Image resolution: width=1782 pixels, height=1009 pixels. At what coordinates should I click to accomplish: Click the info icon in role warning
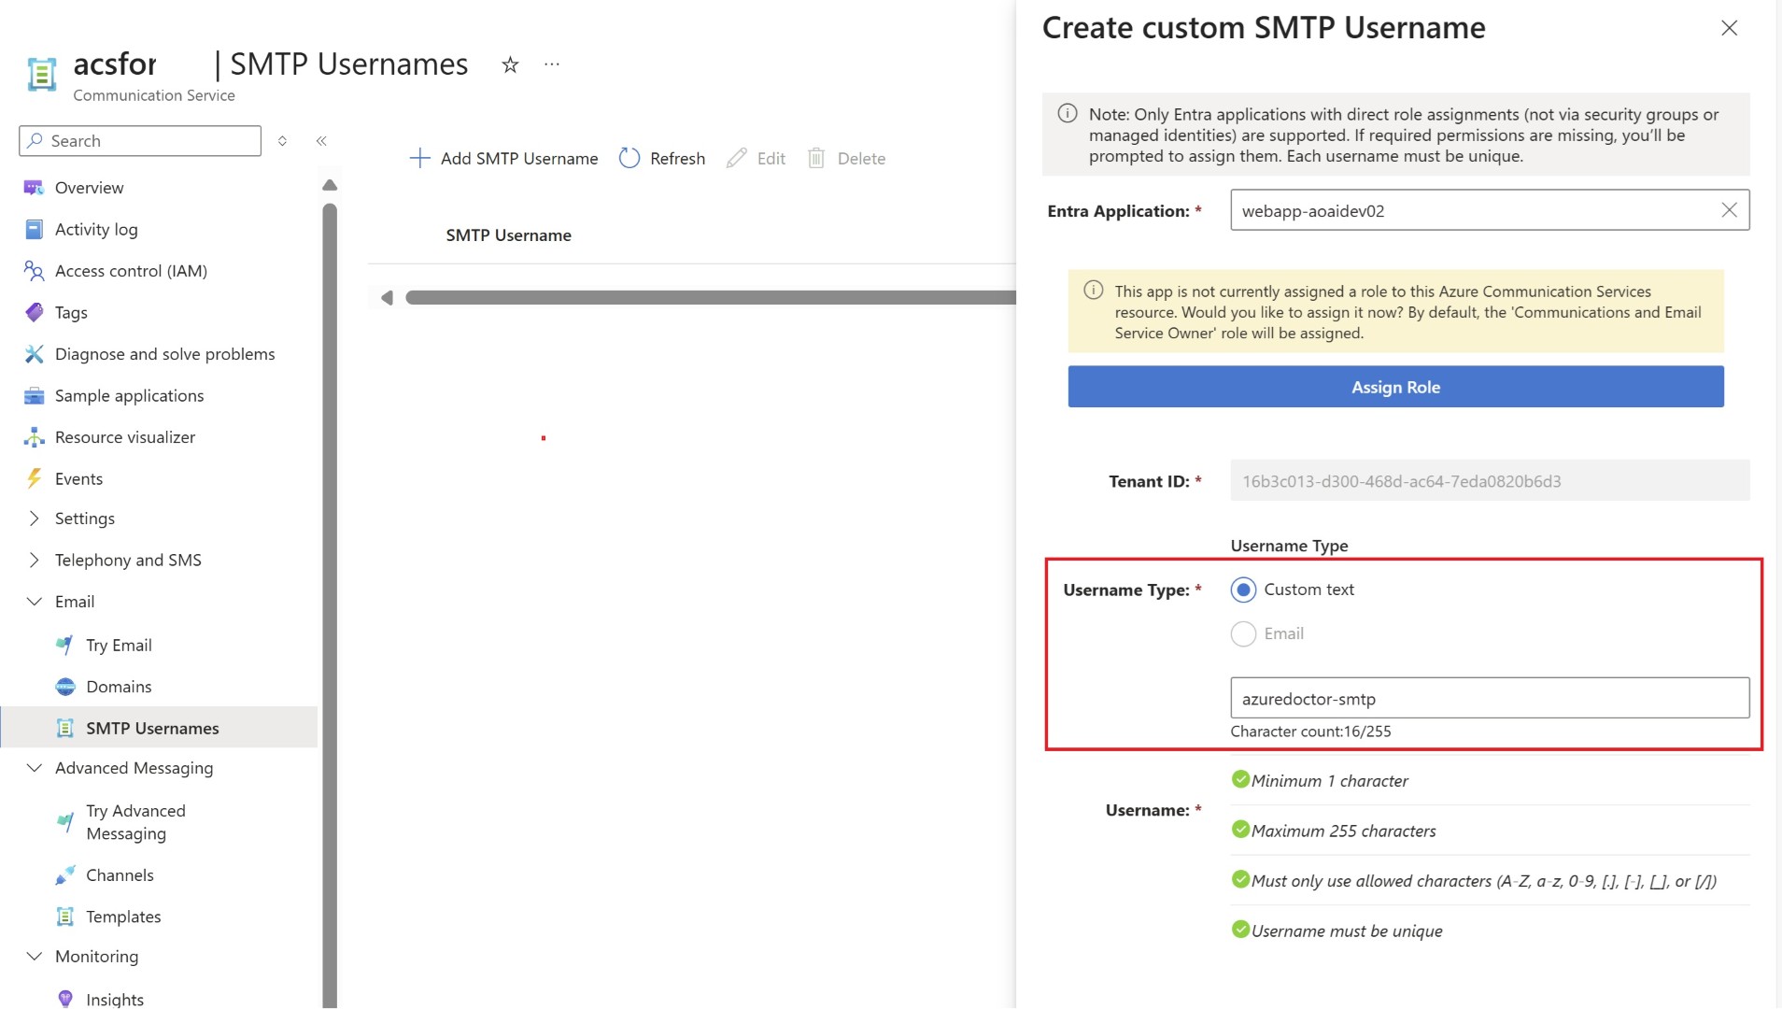pos(1094,291)
